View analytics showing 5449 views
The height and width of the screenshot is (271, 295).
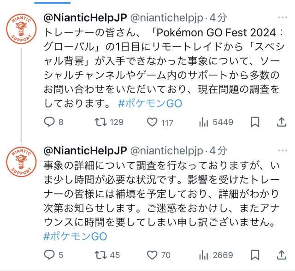[x=204, y=122]
